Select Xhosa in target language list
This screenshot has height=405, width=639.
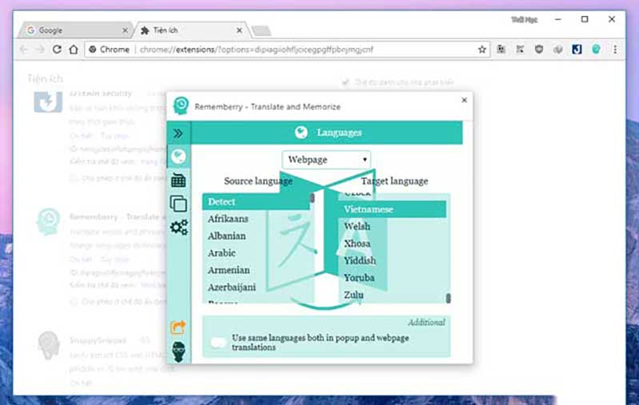tap(392, 244)
